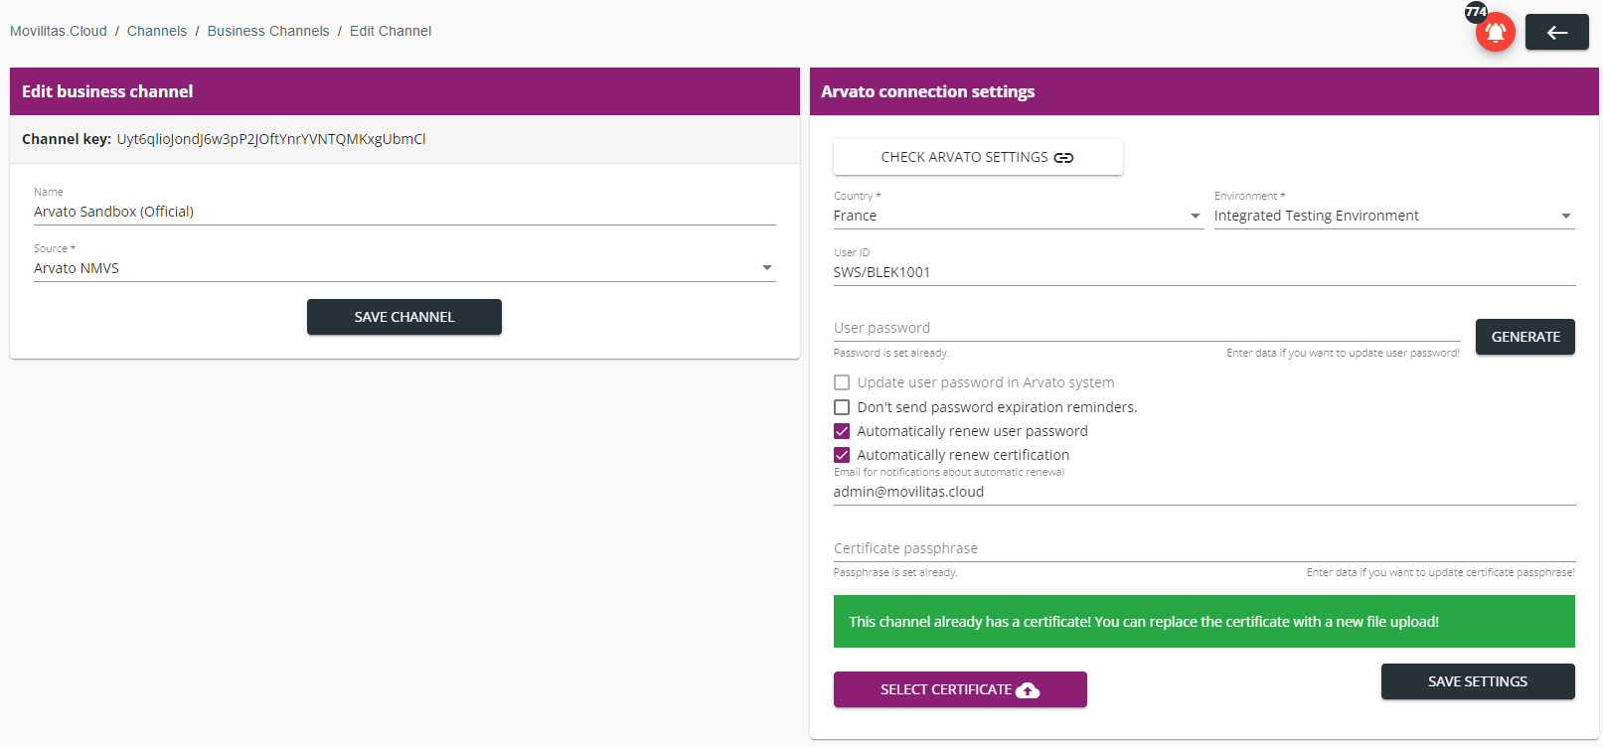Click the link icon on Check Arvato Settings
This screenshot has height=747, width=1603.
[1063, 158]
